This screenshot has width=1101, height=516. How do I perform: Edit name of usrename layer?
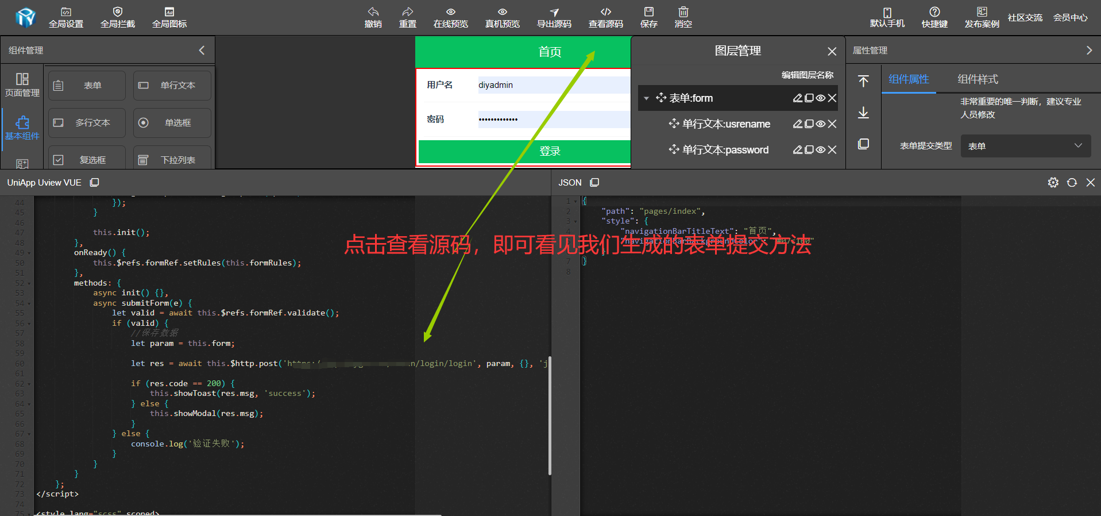[x=798, y=124]
